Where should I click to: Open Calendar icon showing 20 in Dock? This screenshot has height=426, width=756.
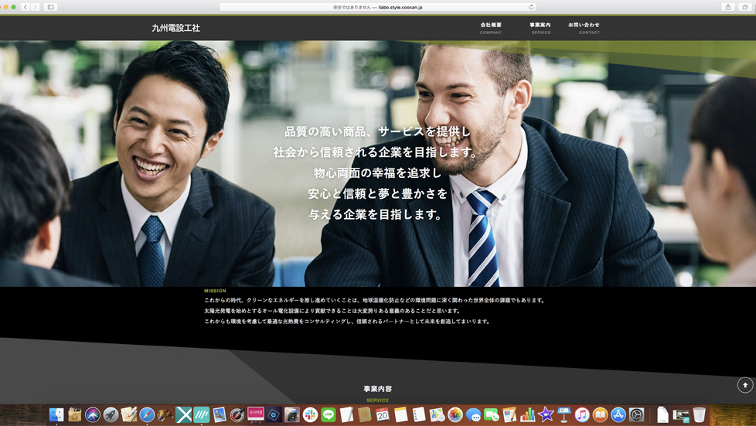coord(383,414)
